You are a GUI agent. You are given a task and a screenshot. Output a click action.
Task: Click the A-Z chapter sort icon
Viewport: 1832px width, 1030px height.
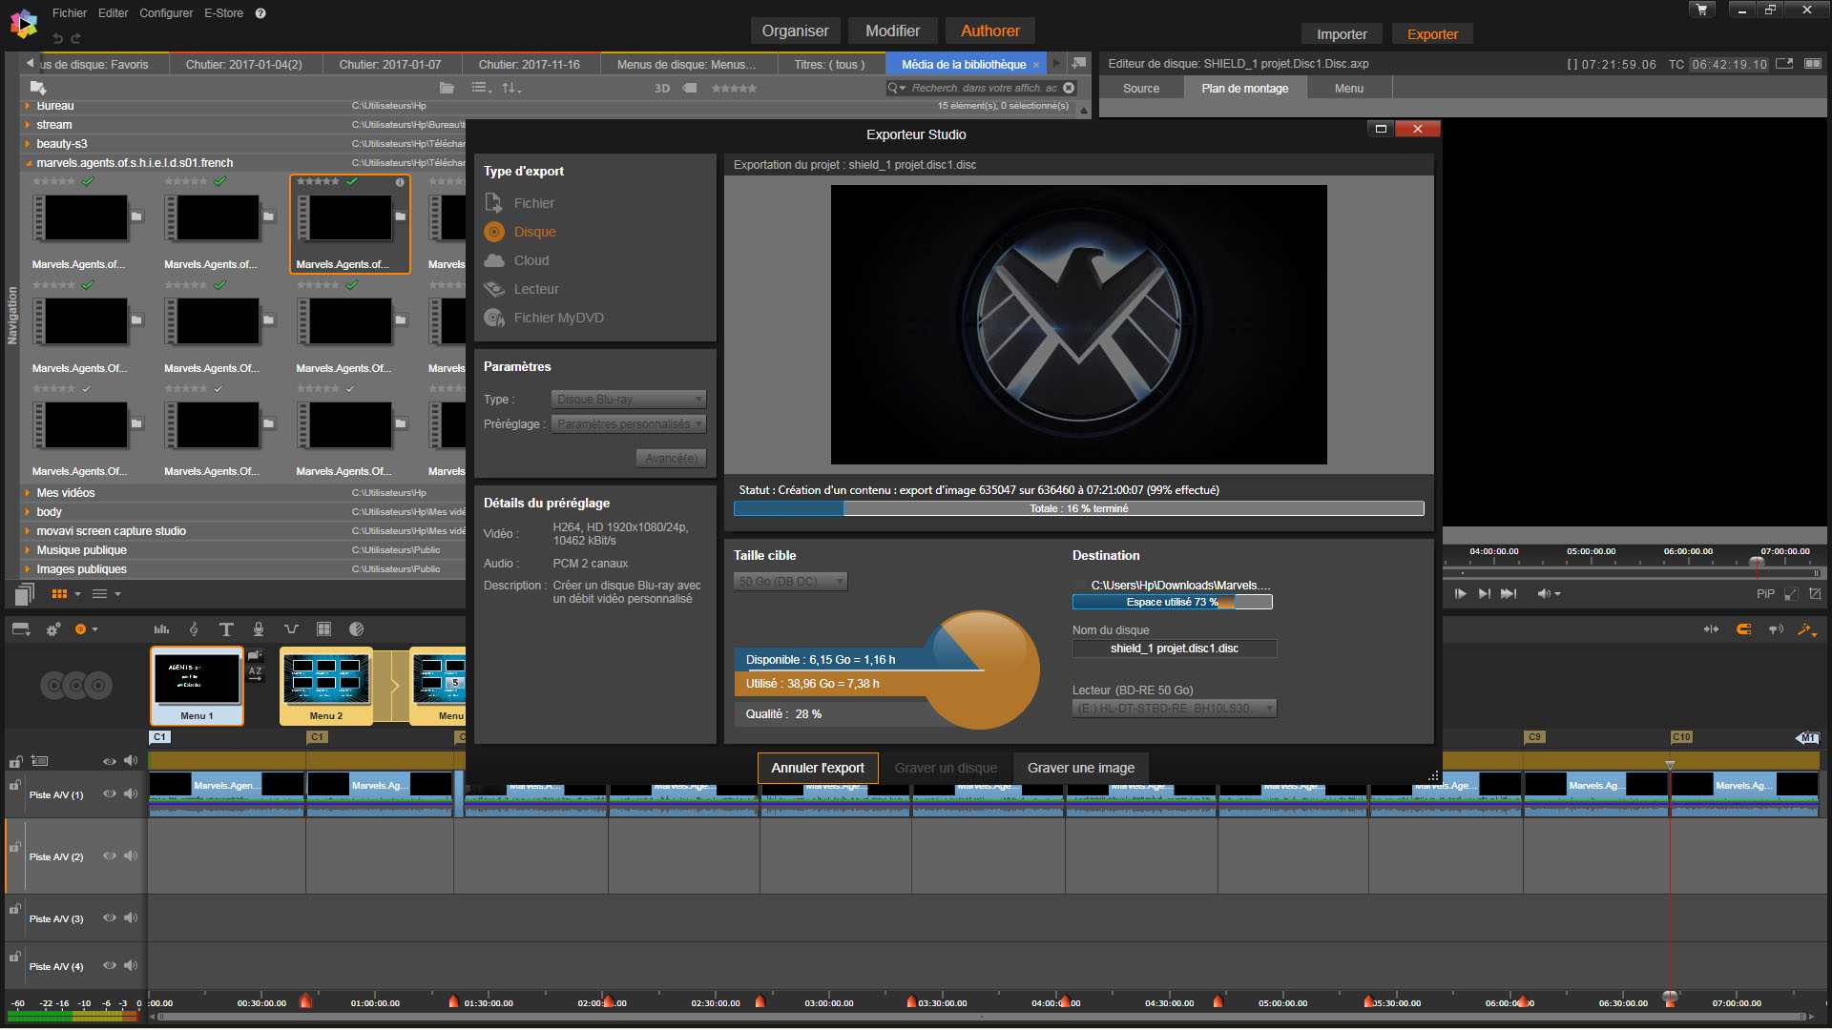(256, 673)
